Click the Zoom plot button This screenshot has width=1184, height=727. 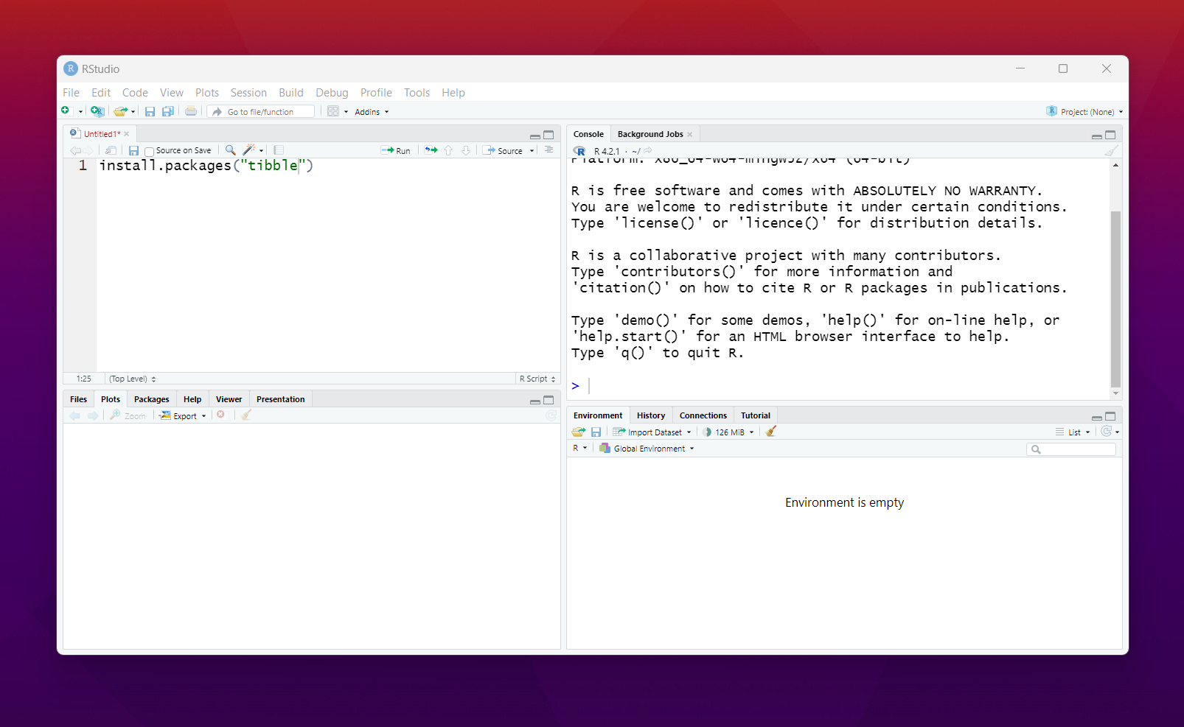[128, 416]
